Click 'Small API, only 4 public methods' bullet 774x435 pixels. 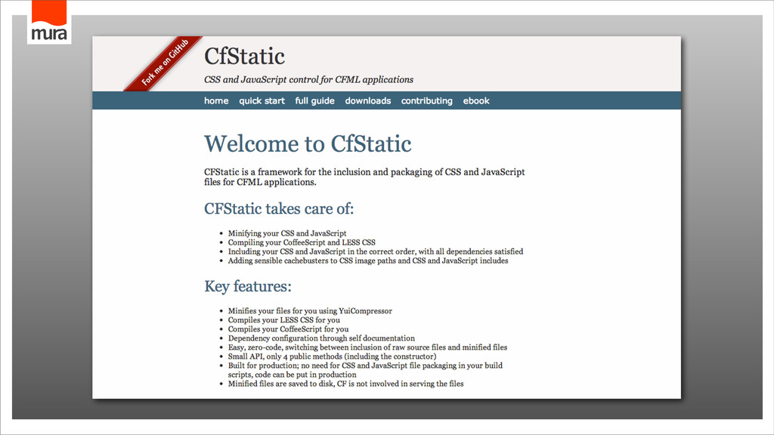pos(332,356)
